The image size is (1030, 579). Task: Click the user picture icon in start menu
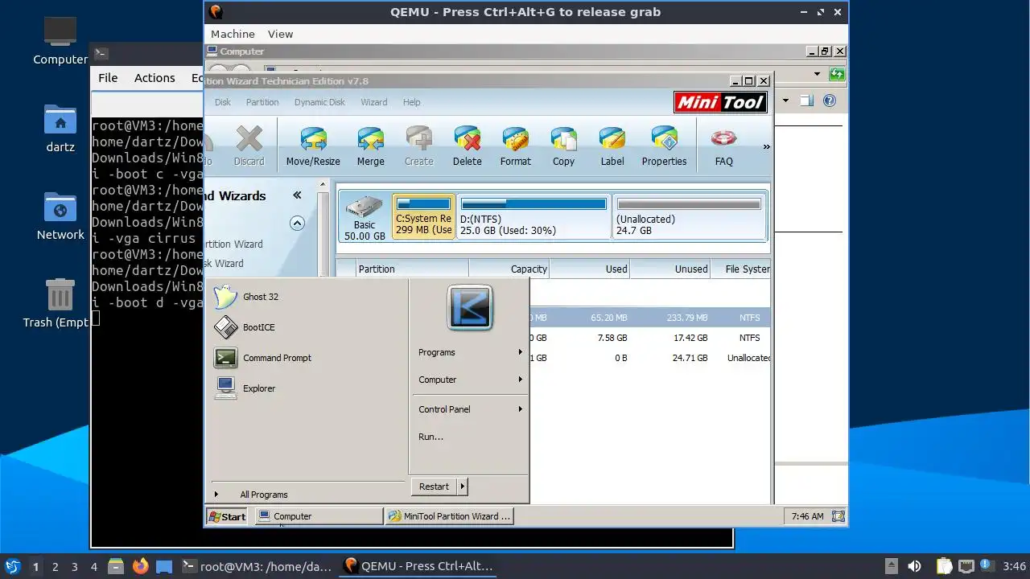[470, 307]
